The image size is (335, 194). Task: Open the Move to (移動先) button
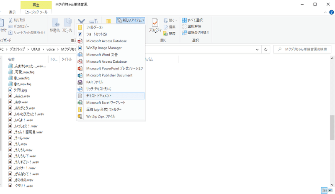point(55,26)
